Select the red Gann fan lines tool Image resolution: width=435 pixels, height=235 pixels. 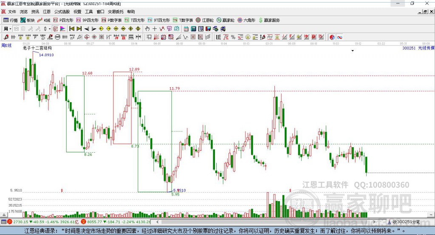click(156, 37)
